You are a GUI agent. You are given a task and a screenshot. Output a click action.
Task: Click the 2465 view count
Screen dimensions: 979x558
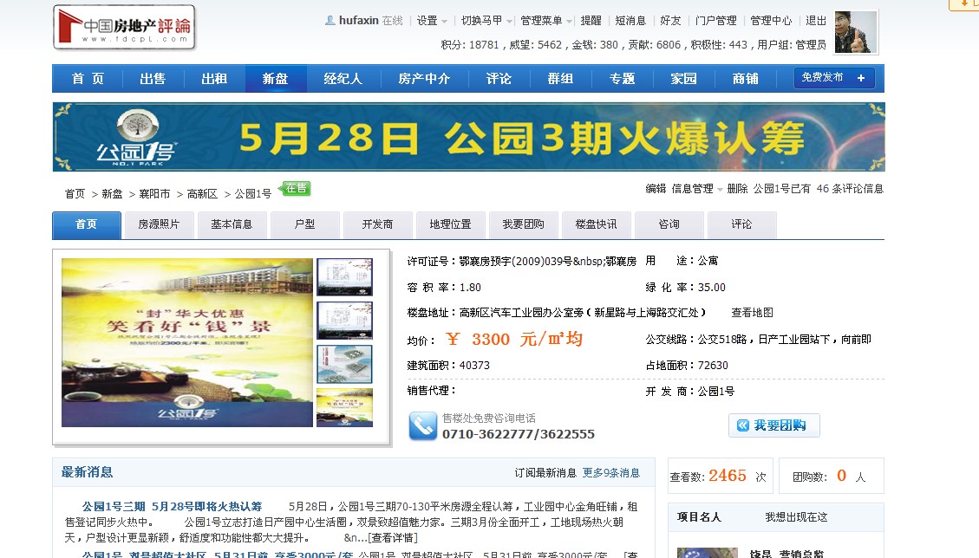click(x=728, y=476)
